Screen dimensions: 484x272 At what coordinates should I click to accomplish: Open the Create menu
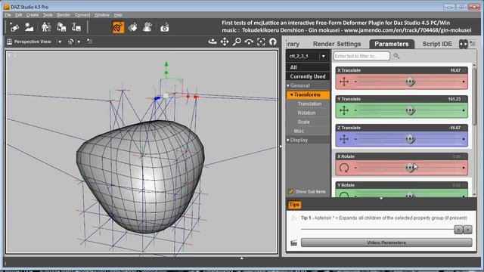coord(32,15)
